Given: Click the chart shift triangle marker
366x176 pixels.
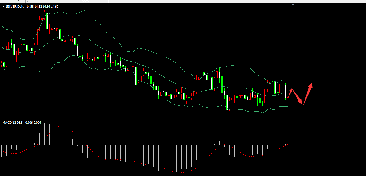Looking at the screenshot, I should point(293,5).
